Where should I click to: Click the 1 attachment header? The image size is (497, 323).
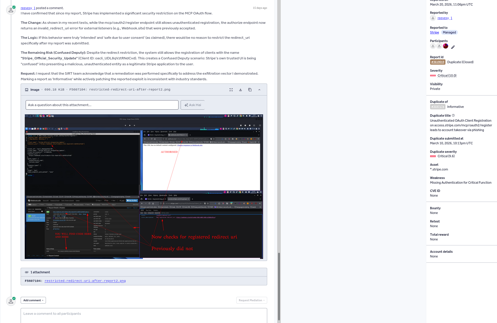pos(144,272)
